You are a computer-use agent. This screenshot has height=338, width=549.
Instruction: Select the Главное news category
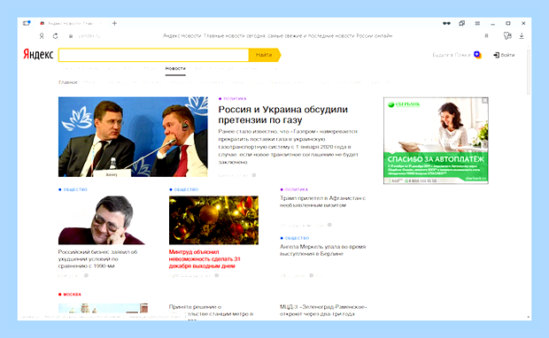click(68, 82)
